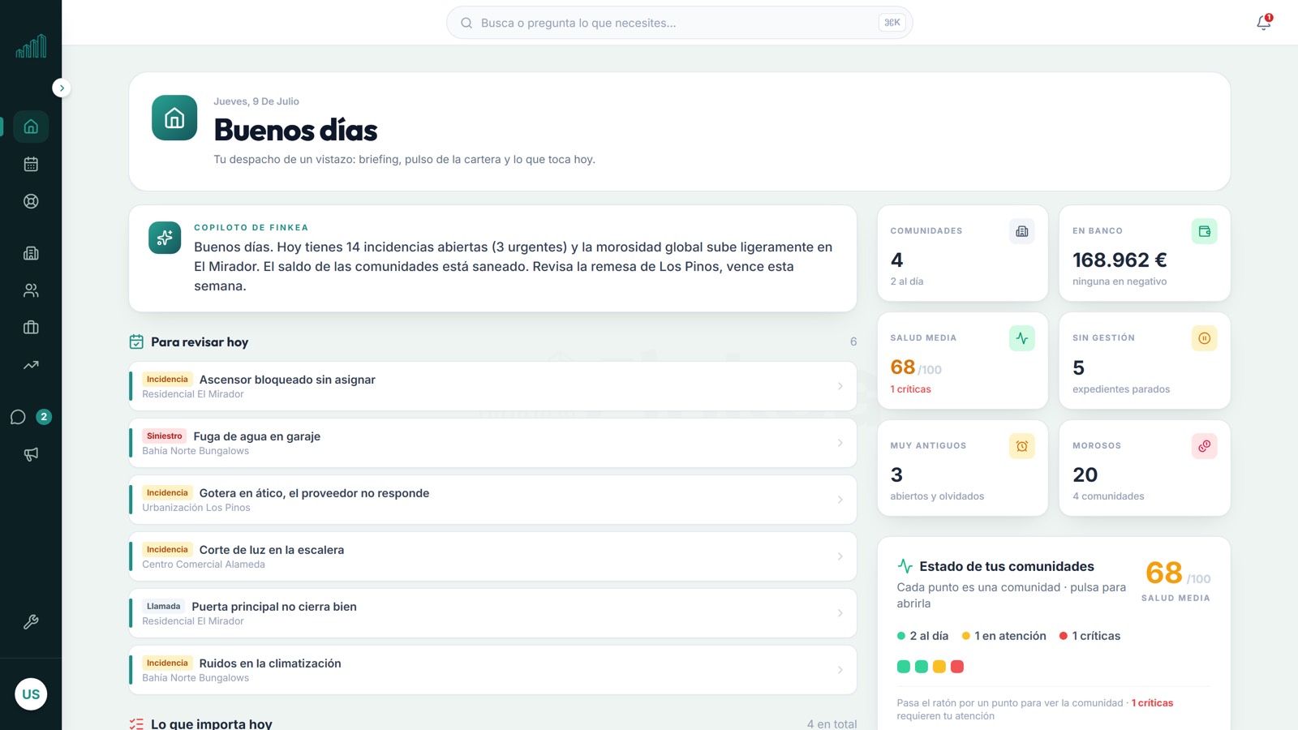Click the US user avatar
Screen dimensions: 1298x730
[31, 694]
